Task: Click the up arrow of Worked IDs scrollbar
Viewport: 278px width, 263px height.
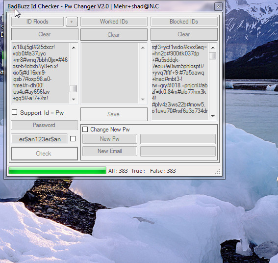Action: (143, 48)
